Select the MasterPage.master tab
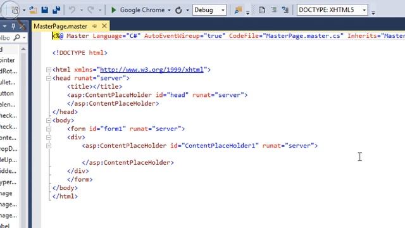405x228 pixels. (x=61, y=26)
